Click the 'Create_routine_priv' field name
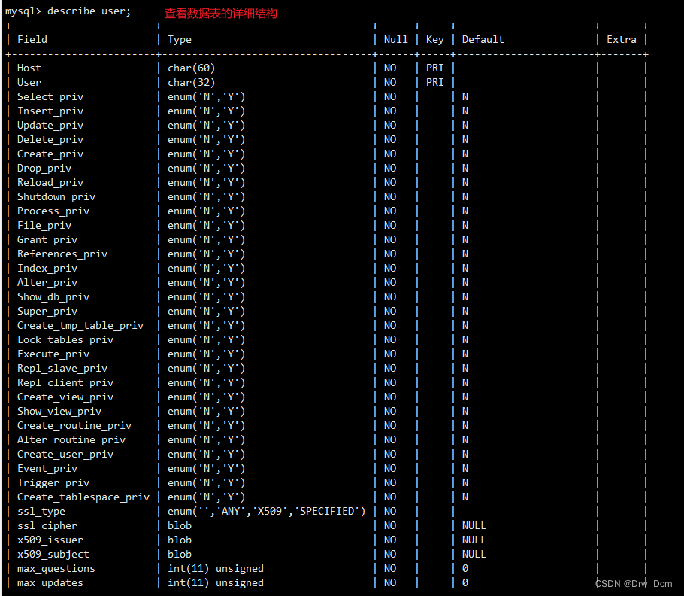This screenshot has width=684, height=596. click(74, 426)
